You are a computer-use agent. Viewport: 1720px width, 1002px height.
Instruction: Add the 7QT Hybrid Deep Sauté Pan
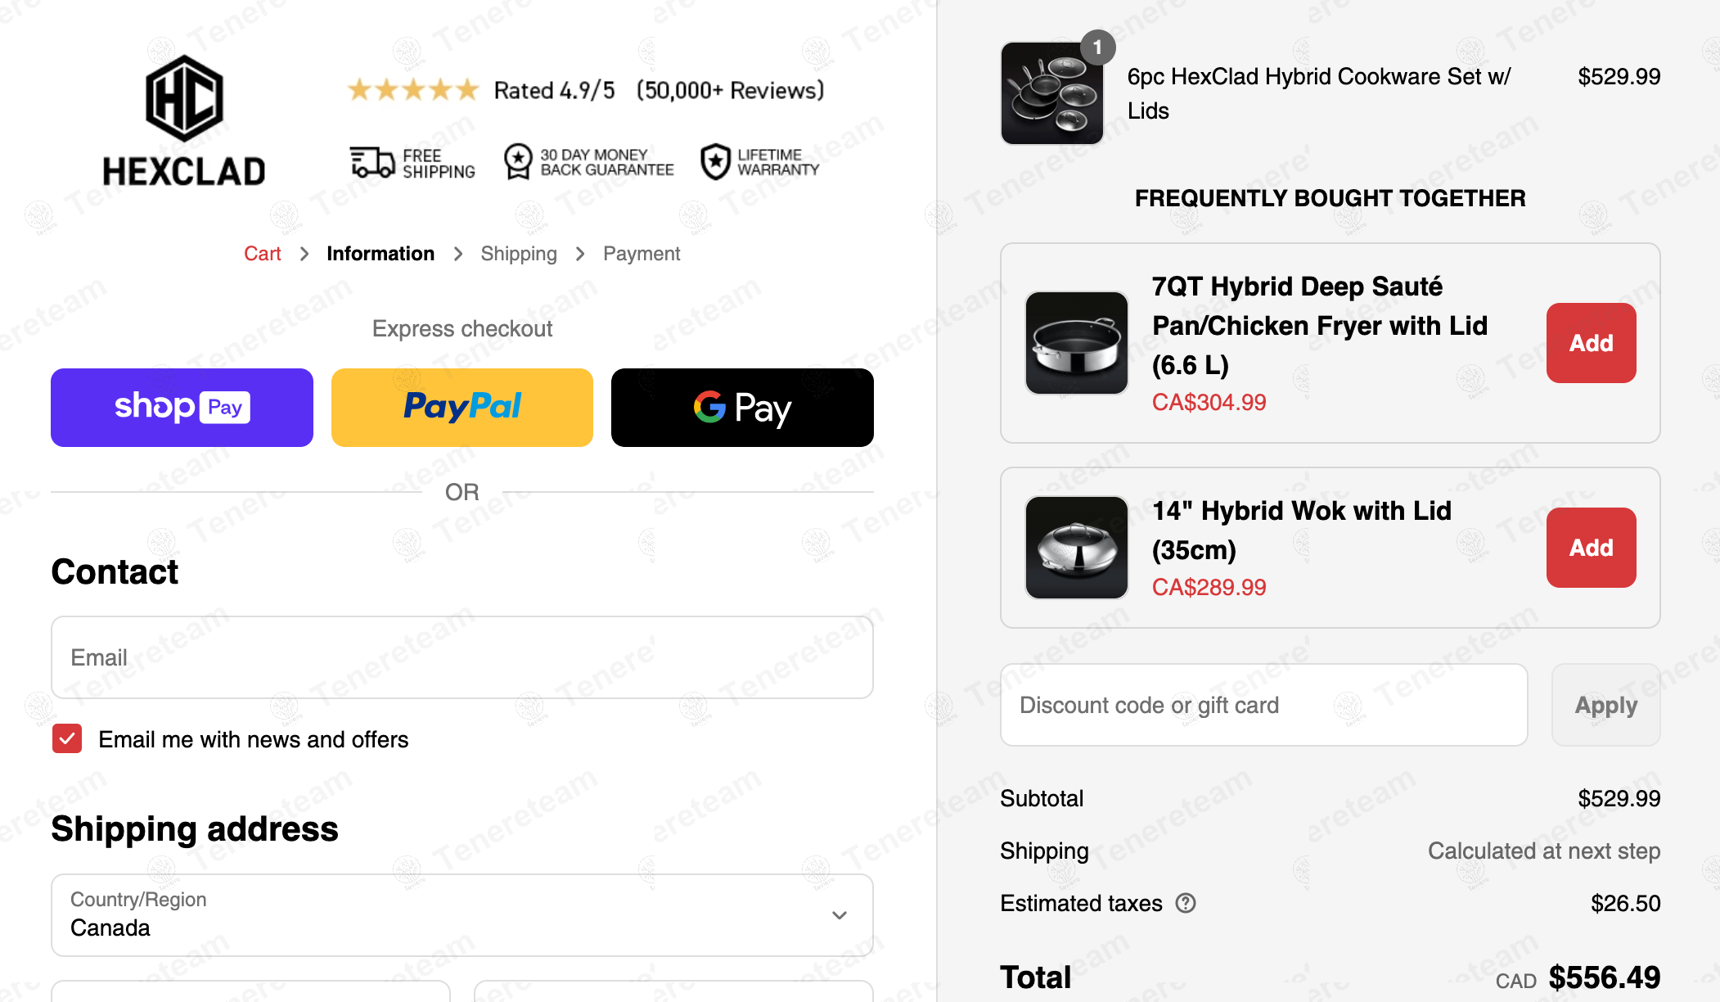pos(1591,343)
